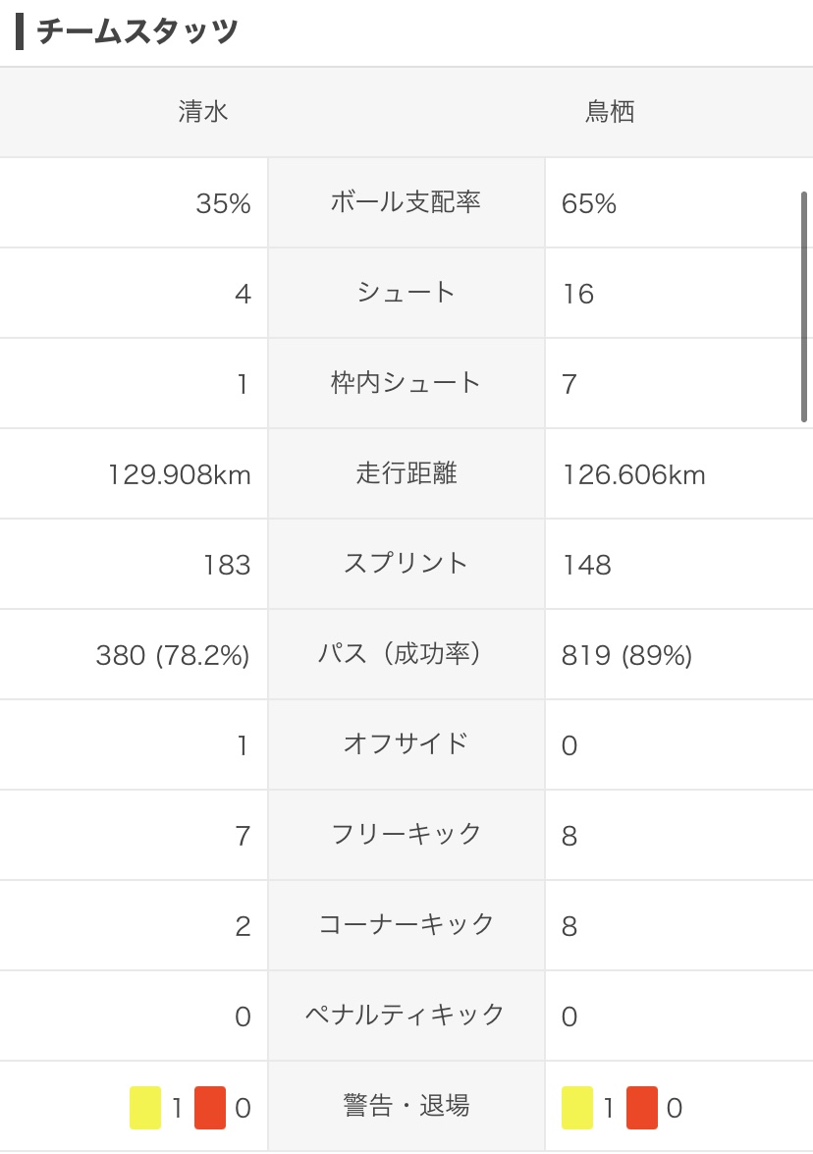Click the ペナルティキック row label

406,1016
